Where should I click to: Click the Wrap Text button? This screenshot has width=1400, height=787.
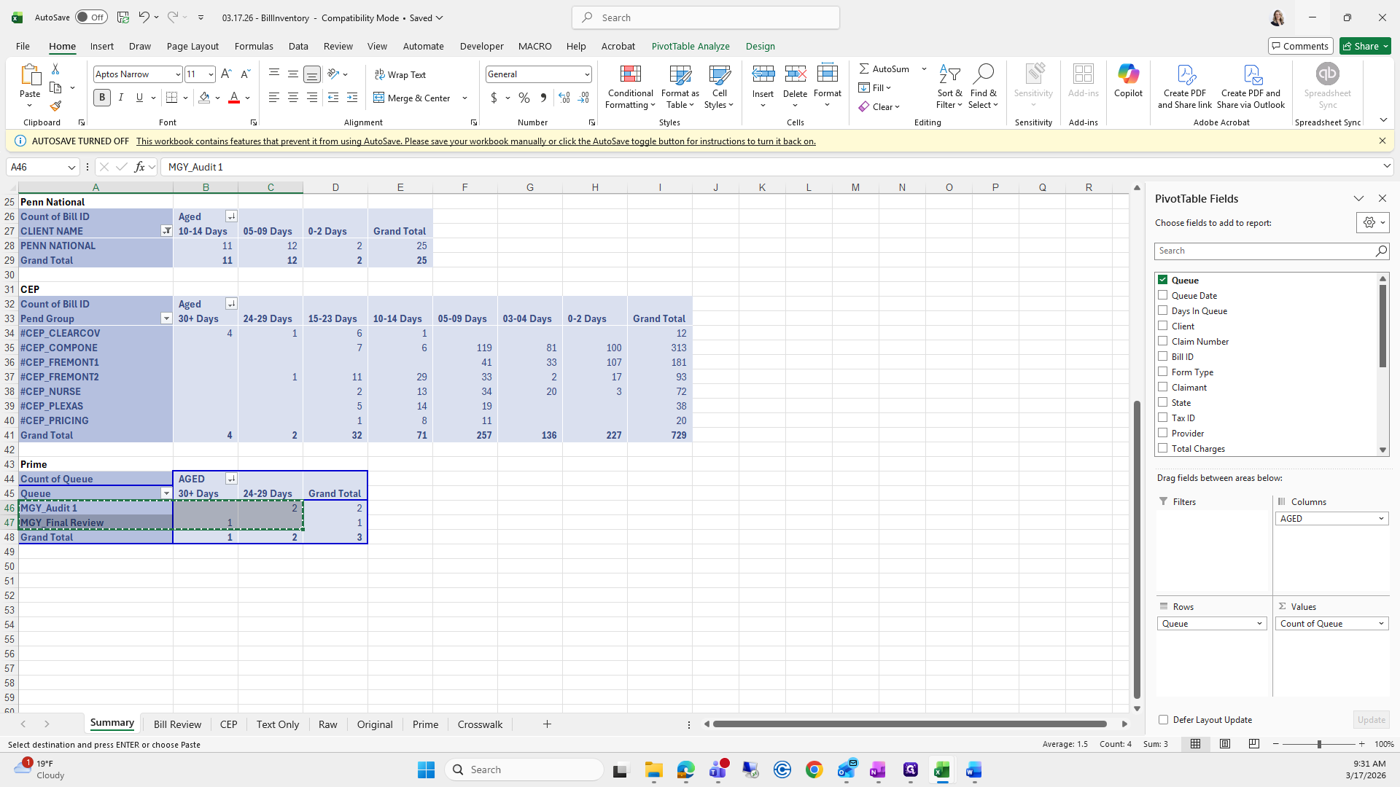pyautogui.click(x=400, y=74)
